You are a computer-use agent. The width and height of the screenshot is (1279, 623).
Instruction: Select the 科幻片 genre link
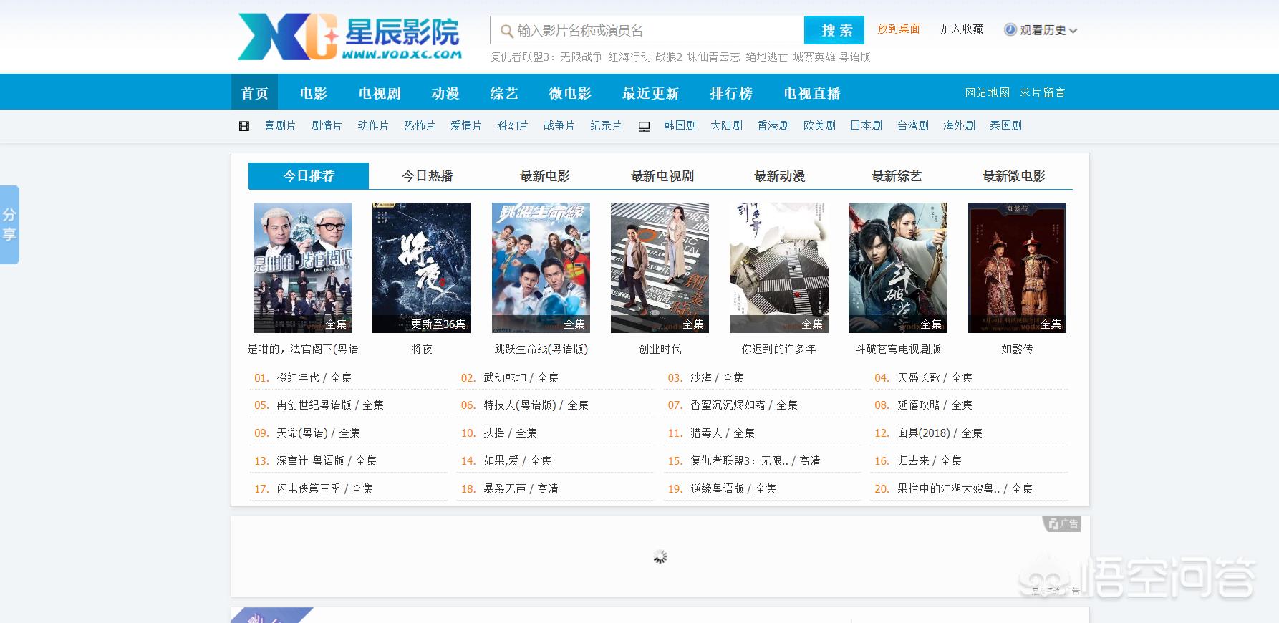click(513, 125)
